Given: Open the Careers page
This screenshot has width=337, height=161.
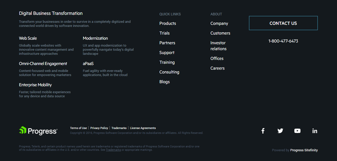Looking at the screenshot, I should tap(217, 68).
